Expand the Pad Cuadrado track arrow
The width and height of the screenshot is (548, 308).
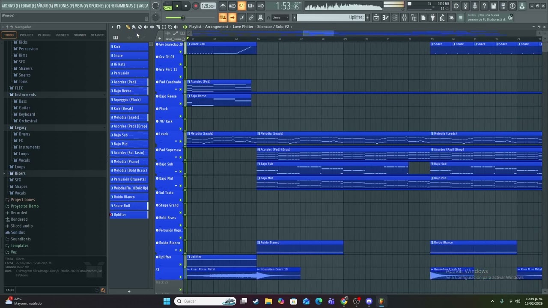[176, 89]
